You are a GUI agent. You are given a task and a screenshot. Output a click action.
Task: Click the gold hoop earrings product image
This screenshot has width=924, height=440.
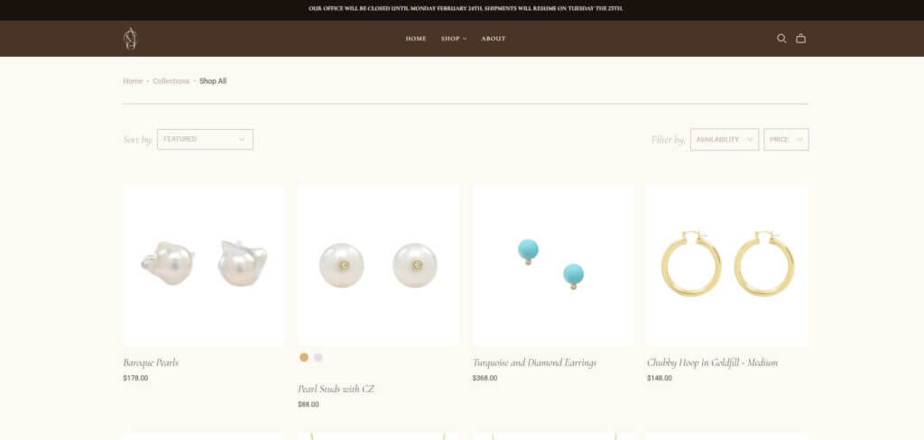728,265
